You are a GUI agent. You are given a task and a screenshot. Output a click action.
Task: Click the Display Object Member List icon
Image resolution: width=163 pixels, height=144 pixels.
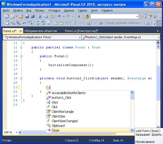pyautogui.click(x=7, y=23)
